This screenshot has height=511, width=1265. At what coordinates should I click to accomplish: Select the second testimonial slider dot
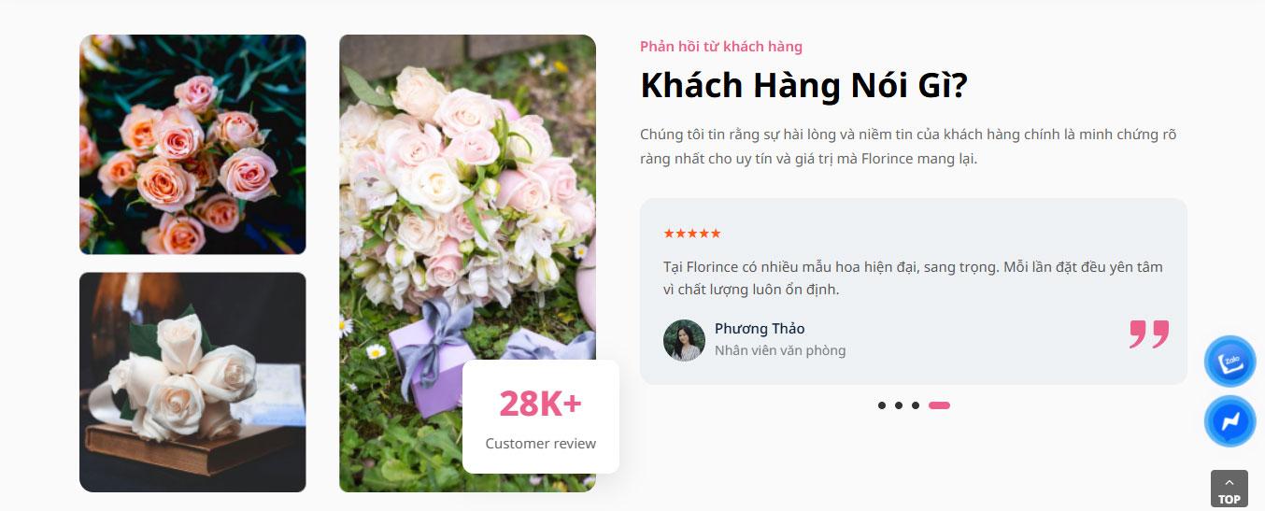(899, 405)
